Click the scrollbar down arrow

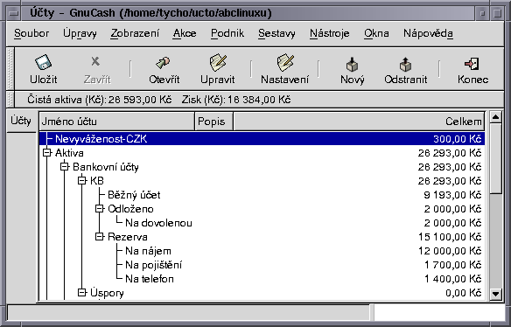(x=495, y=294)
